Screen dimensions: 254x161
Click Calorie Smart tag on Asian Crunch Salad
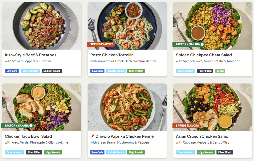click(185, 152)
